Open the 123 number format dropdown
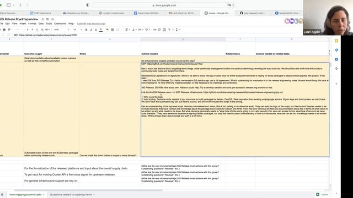Image resolution: width=353 pixels, height=198 pixels. (x=47, y=30)
